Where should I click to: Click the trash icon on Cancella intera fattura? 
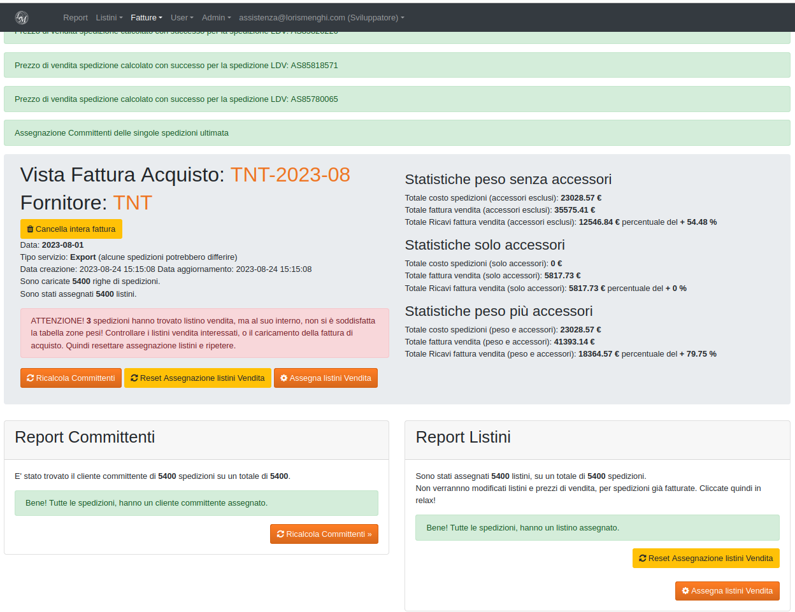(x=30, y=229)
